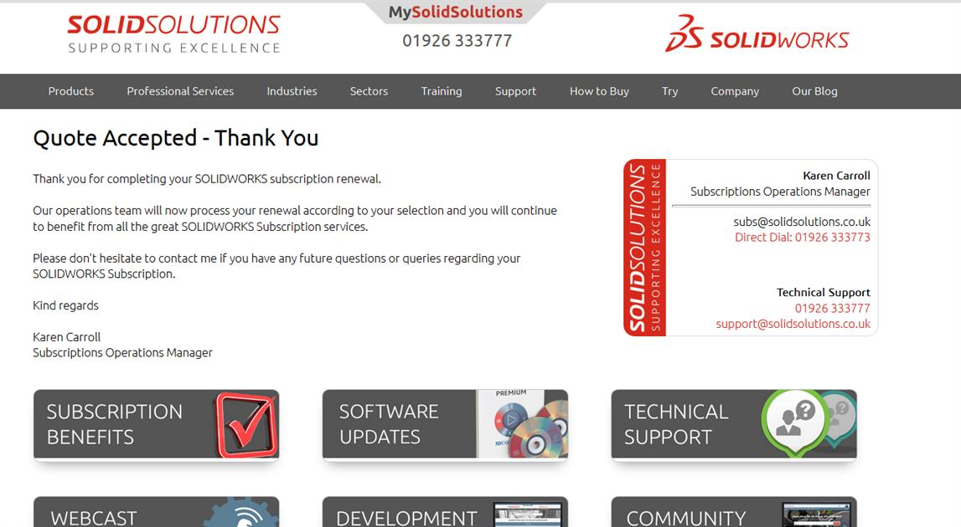The width and height of the screenshot is (961, 527).
Task: Click the MySolidSolutions header banner
Action: (x=457, y=11)
